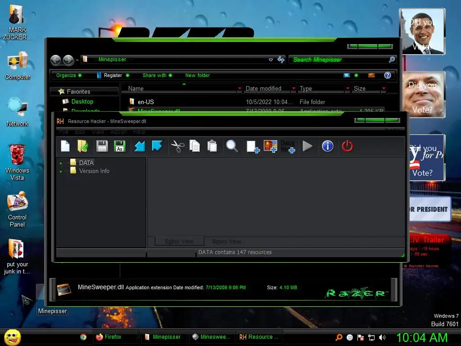461x346 pixels.
Task: Click the Copy pages icon
Action: (x=194, y=146)
